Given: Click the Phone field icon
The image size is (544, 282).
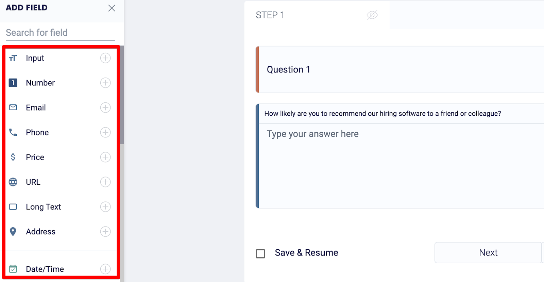Looking at the screenshot, I should (x=13, y=132).
